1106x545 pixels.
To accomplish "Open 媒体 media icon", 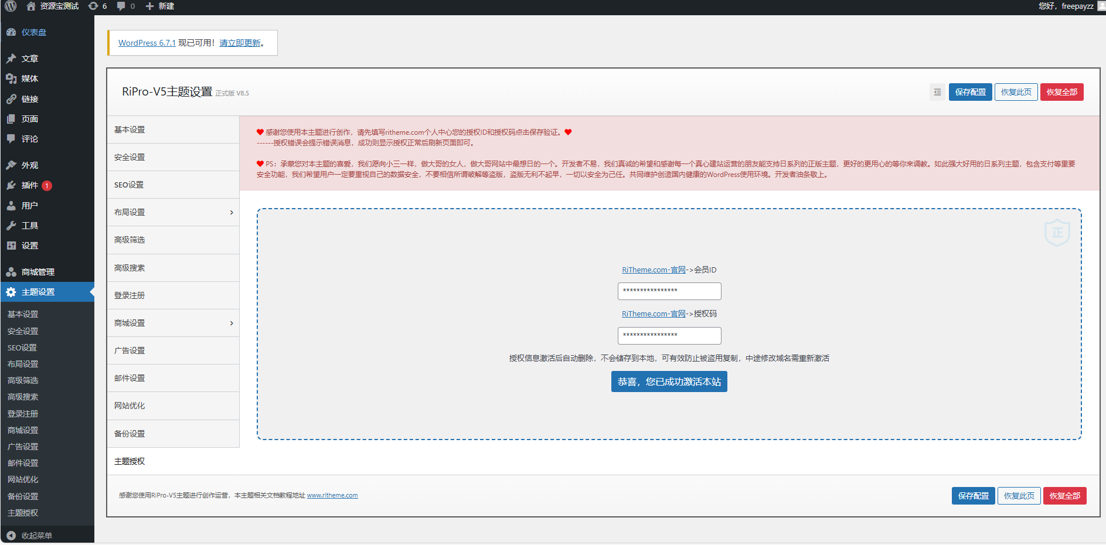I will (x=11, y=79).
